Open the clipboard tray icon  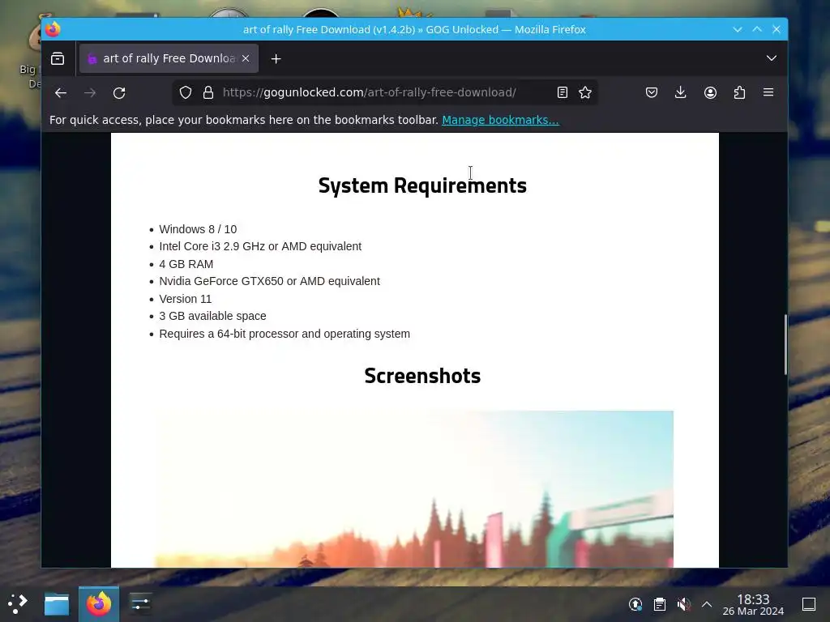pyautogui.click(x=660, y=604)
